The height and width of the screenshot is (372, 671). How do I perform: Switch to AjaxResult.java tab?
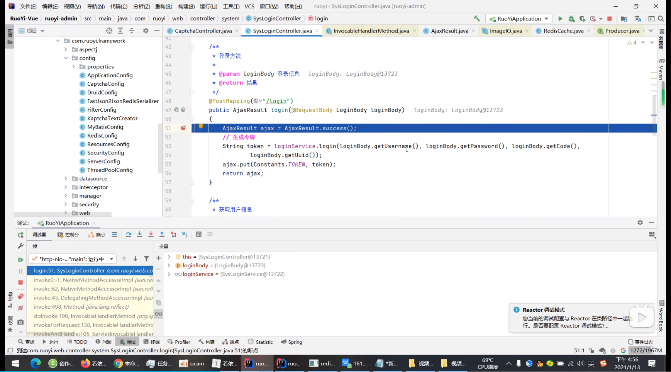pos(449,31)
